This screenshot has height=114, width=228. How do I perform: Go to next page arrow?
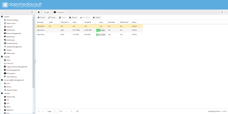point(67,111)
